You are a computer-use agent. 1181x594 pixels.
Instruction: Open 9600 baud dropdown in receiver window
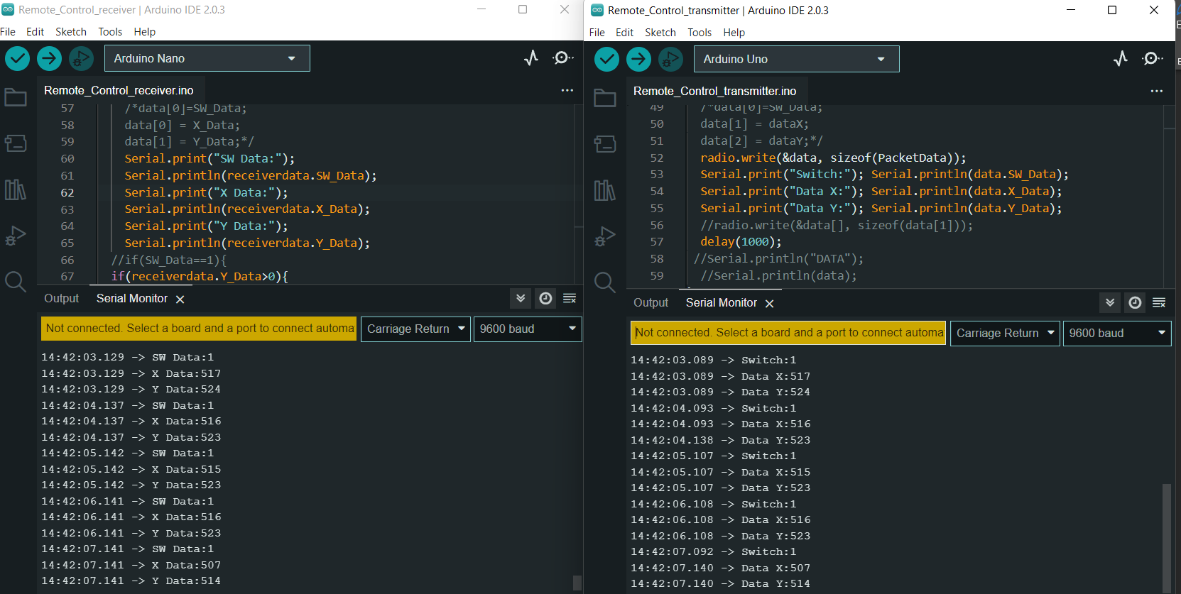[528, 329]
